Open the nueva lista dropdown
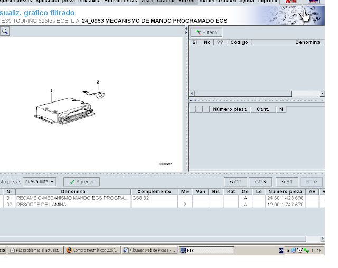Screen dimensions: 338x268 (x=40, y=182)
